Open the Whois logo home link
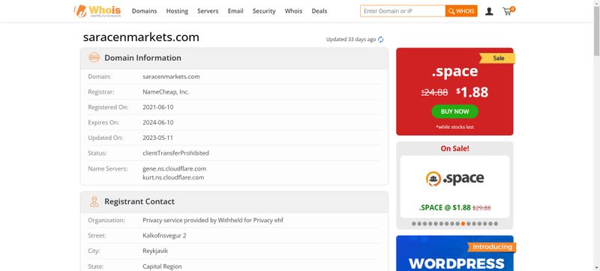600x271 pixels. point(97,11)
